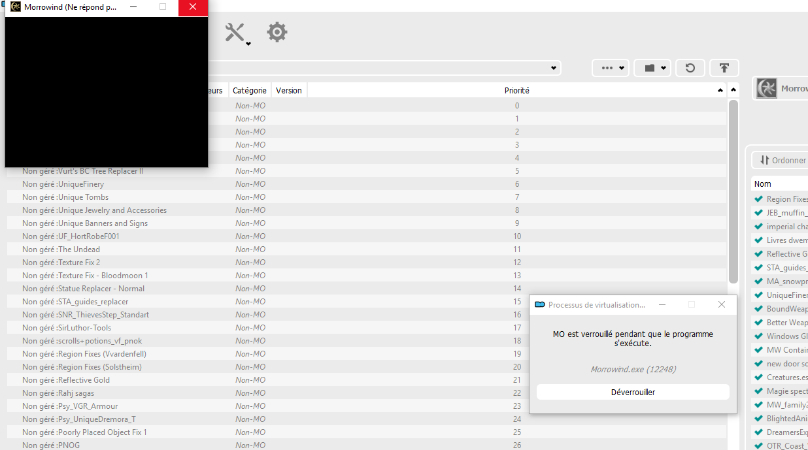
Task: Open the three-dots options dropdown
Action: point(611,68)
